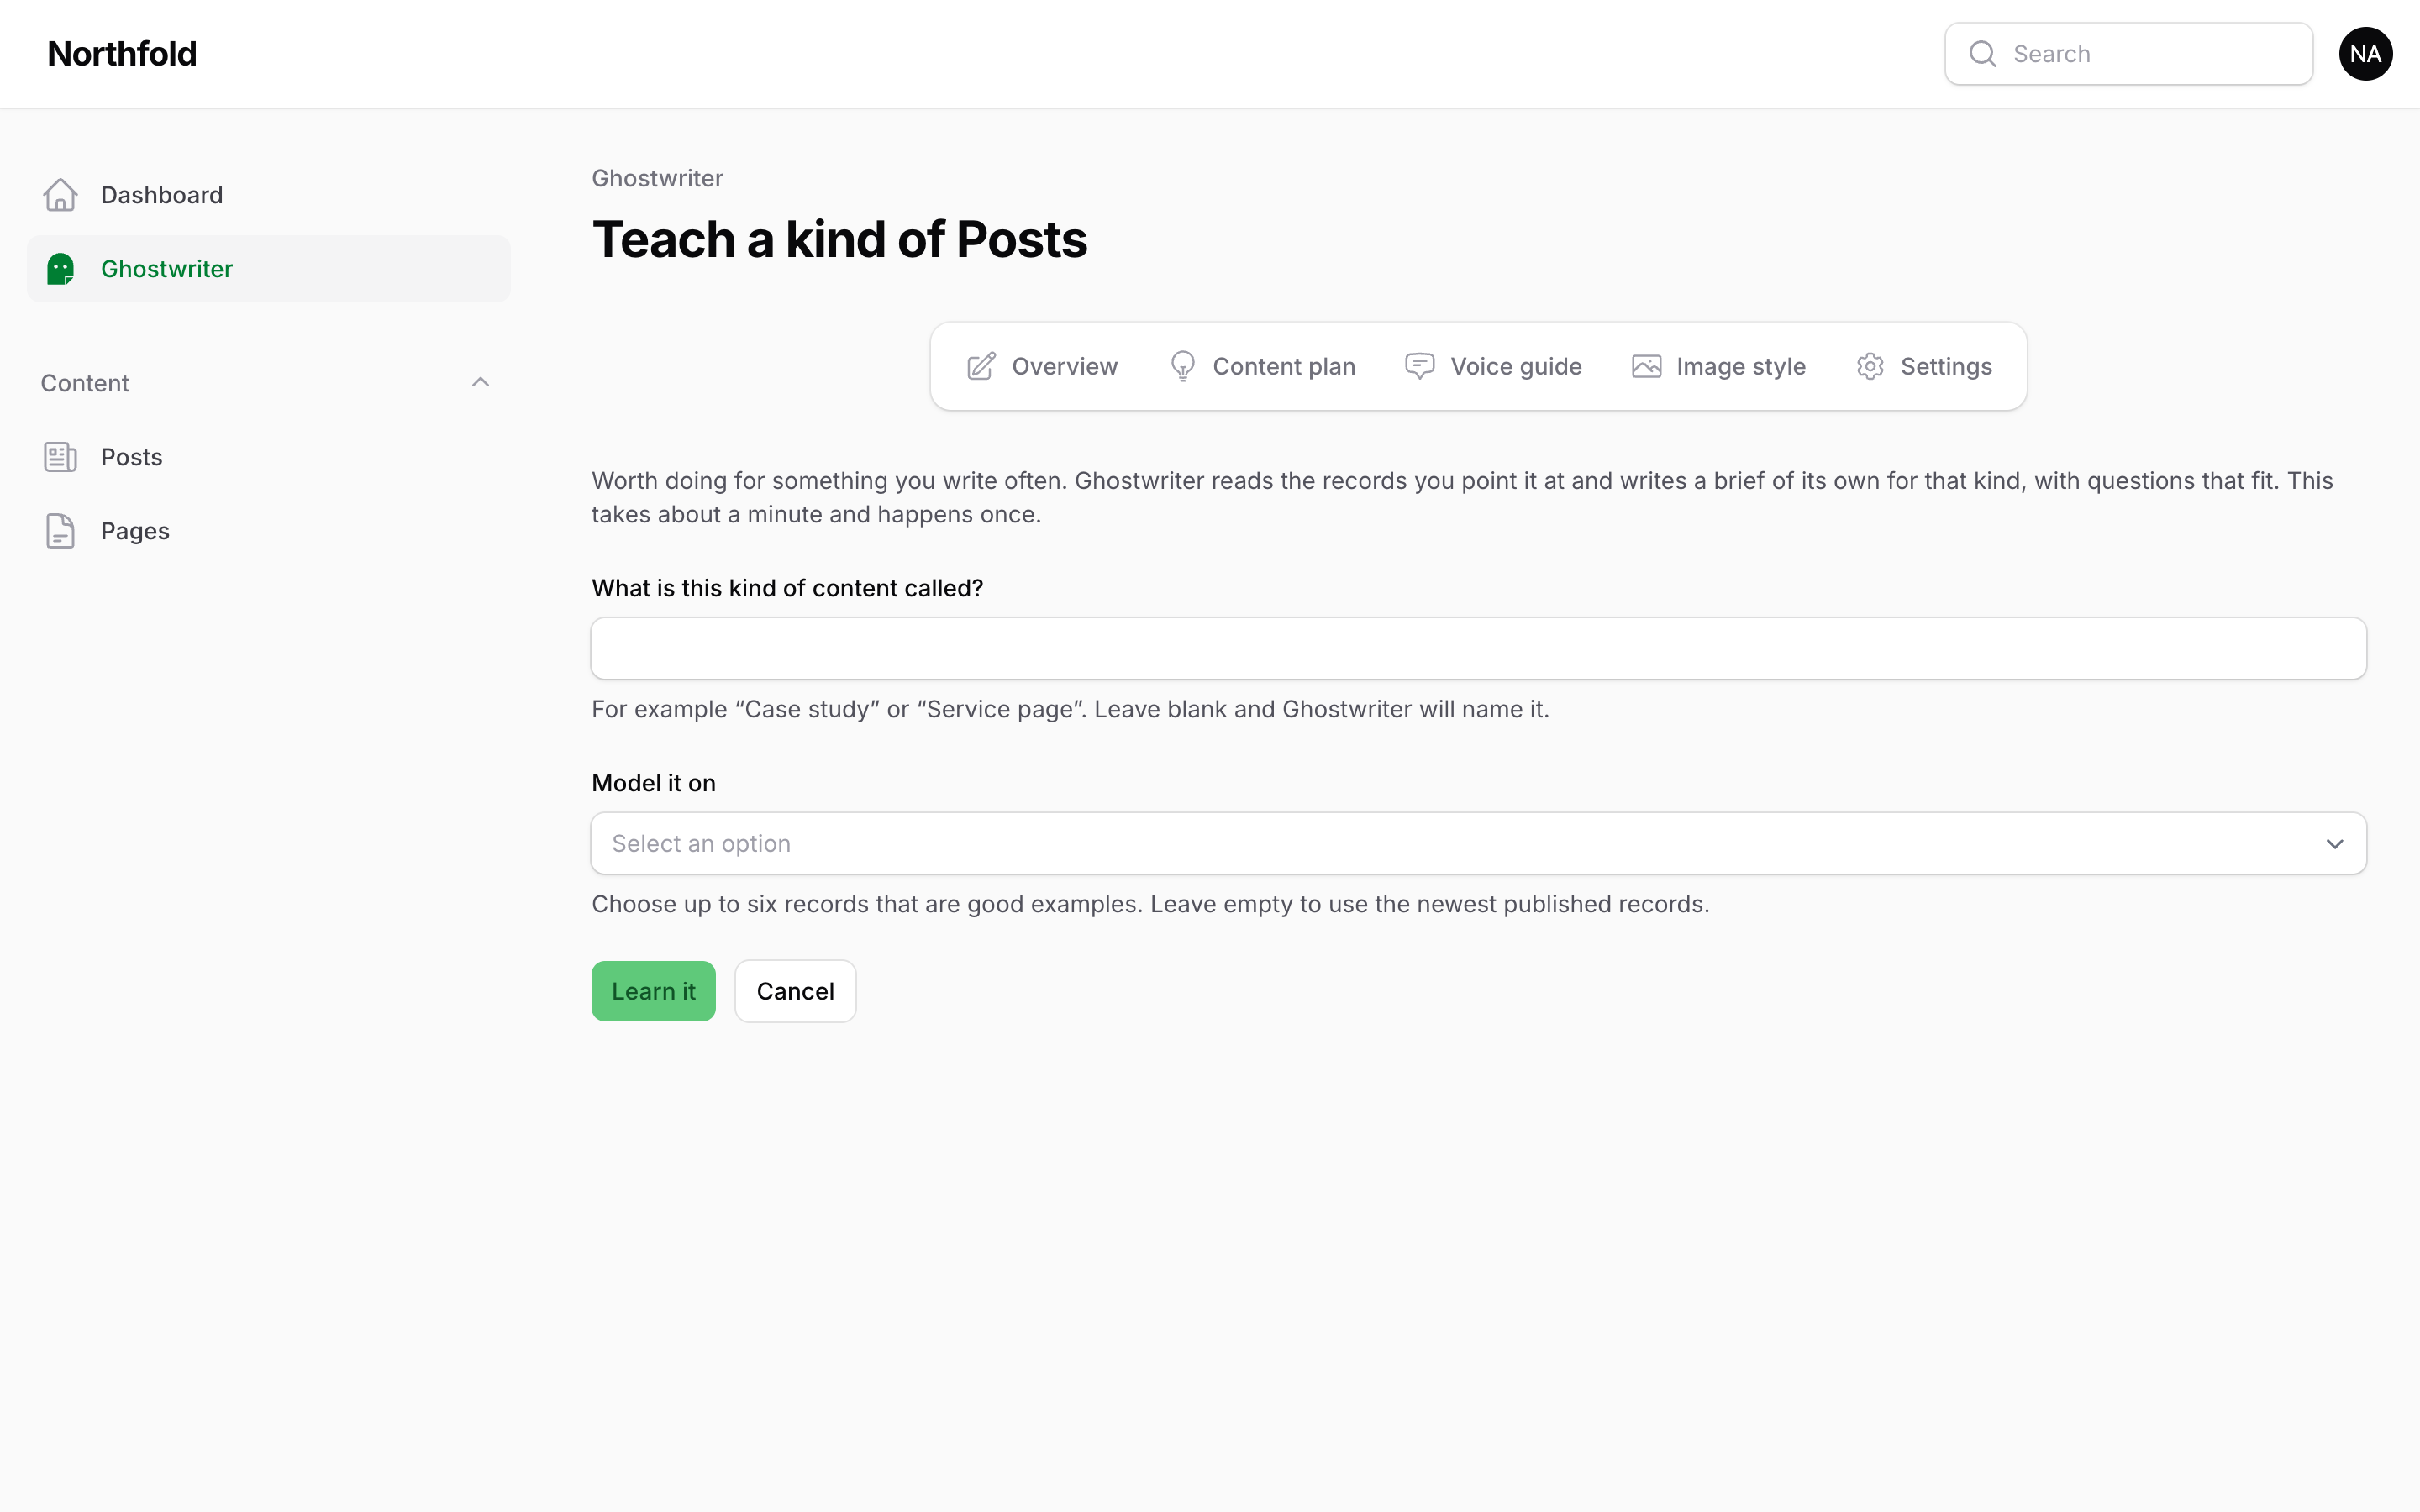Click the Voice guide speech bubble icon
This screenshot has height=1512, width=2420.
pyautogui.click(x=1419, y=366)
